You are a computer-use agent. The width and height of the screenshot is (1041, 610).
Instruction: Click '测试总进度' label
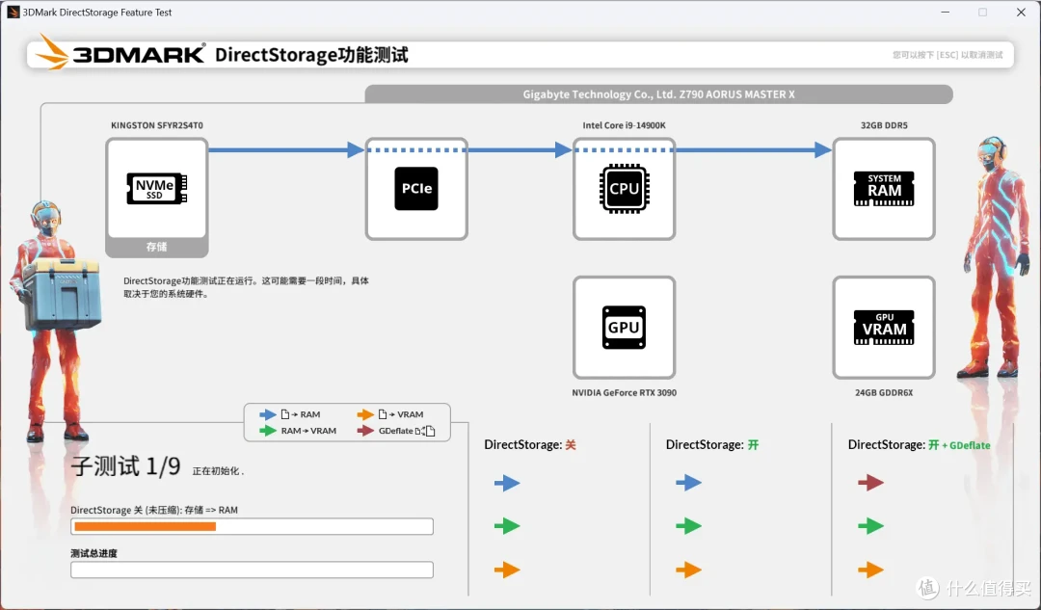coord(93,553)
